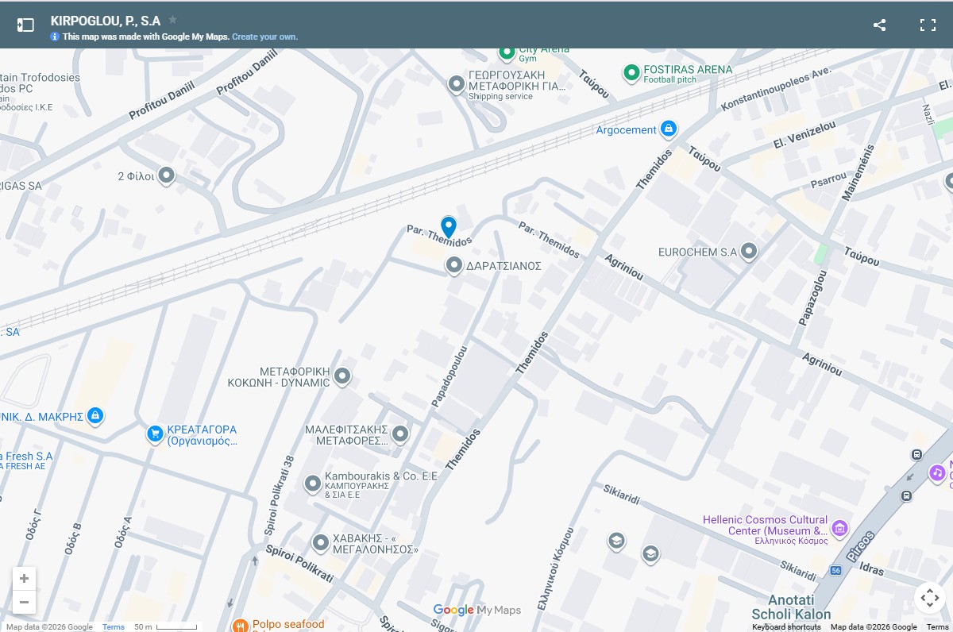Viewport: 953px width, 632px height.
Task: Select the ΔΑΡΑΤΣΙΑΝΟΣ place marker
Action: pyautogui.click(x=454, y=265)
